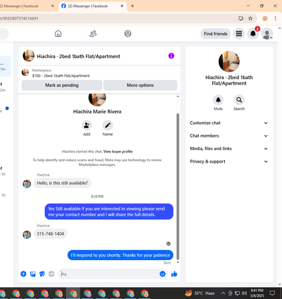Viewport: 282px width, 299px height.
Task: Open the Windows notification center icon
Action: click(272, 293)
